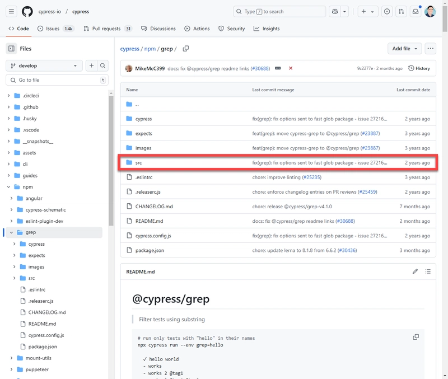
Task: Switch to the Code tab
Action: point(19,29)
